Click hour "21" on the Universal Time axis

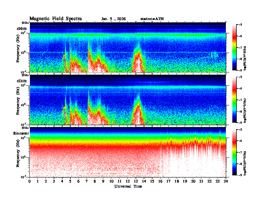[x=201, y=181]
